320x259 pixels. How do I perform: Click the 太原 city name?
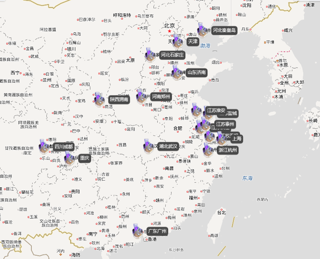(130, 60)
